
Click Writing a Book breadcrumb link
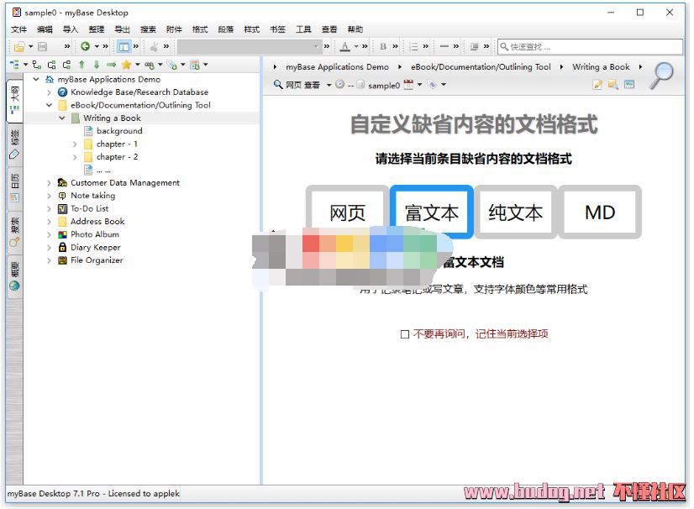[601, 67]
